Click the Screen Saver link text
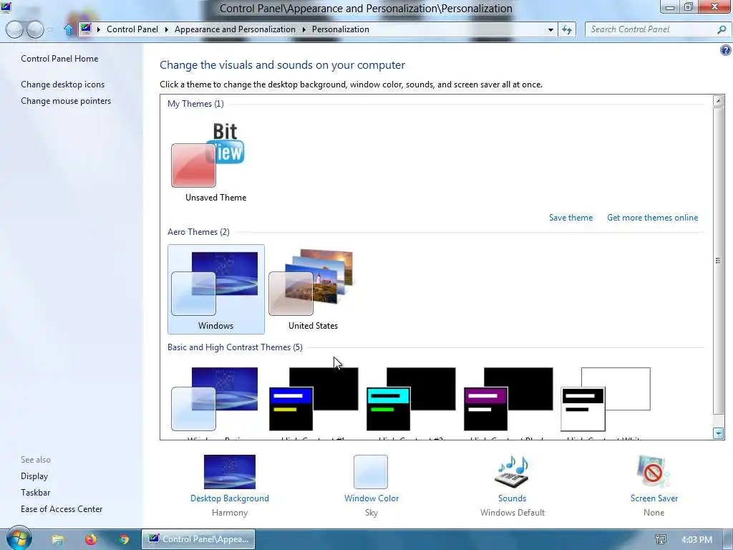Screen dimensions: 733x550 click(x=654, y=498)
